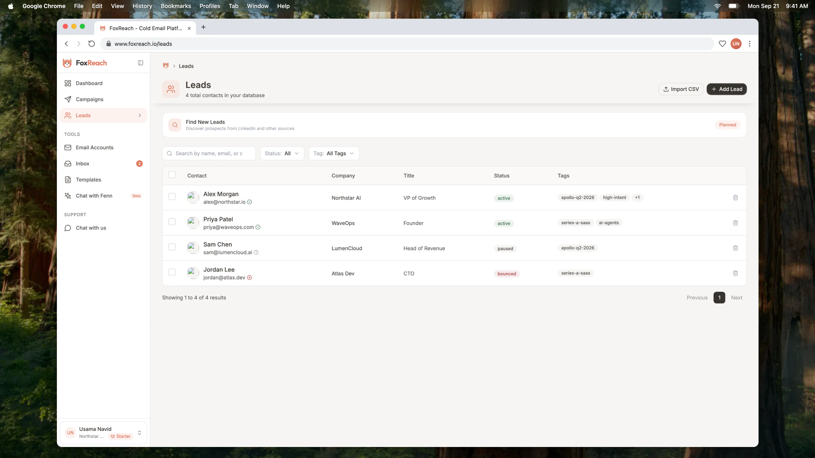The image size is (815, 458).
Task: Toggle the select-all leads checkbox
Action: [172, 174]
